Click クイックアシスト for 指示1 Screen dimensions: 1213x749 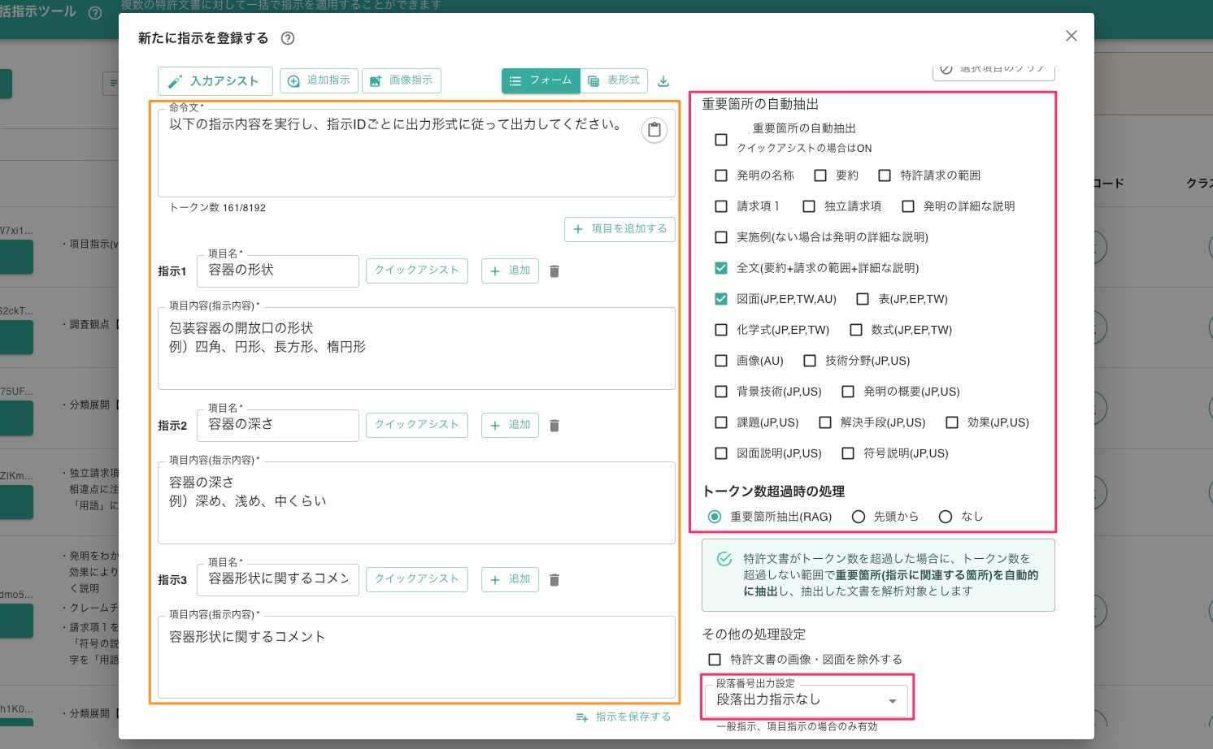pyautogui.click(x=417, y=271)
